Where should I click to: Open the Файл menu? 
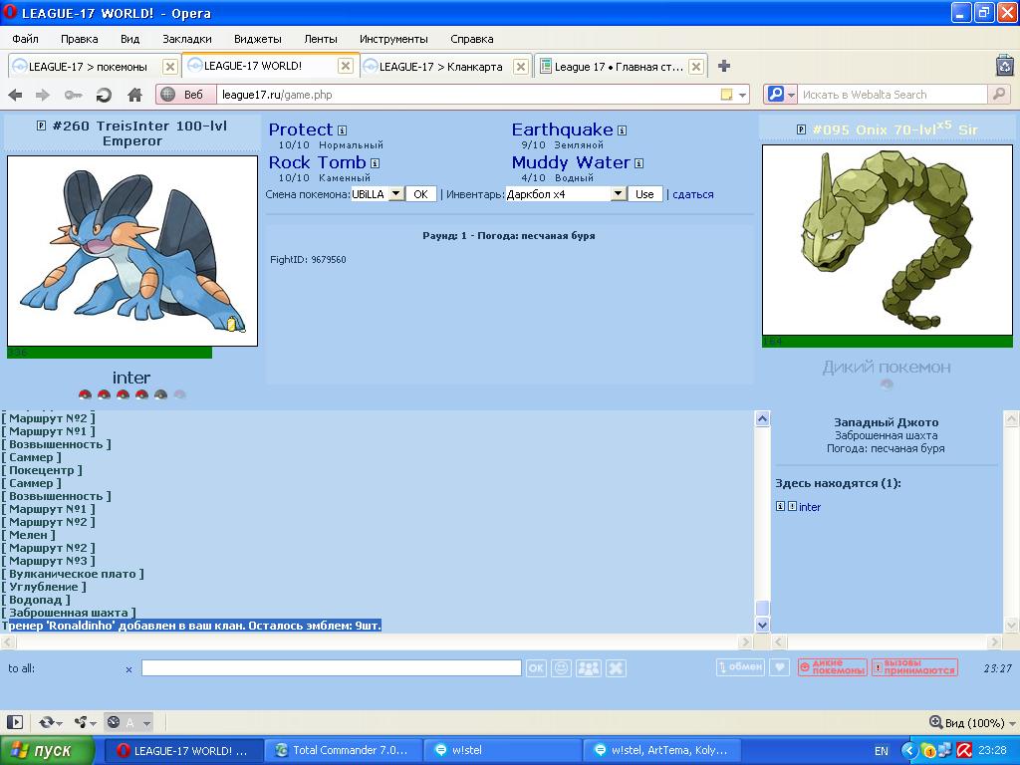(25, 39)
